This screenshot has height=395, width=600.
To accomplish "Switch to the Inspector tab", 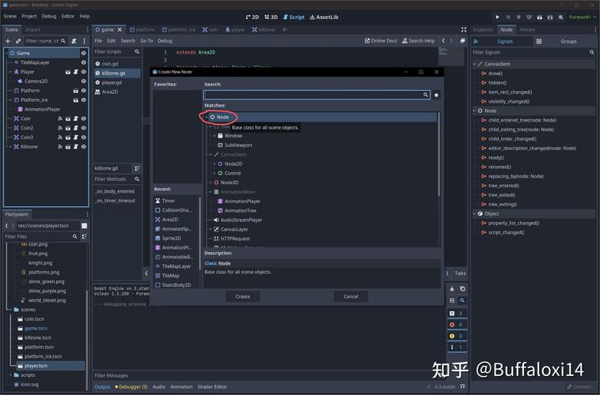I will [484, 29].
